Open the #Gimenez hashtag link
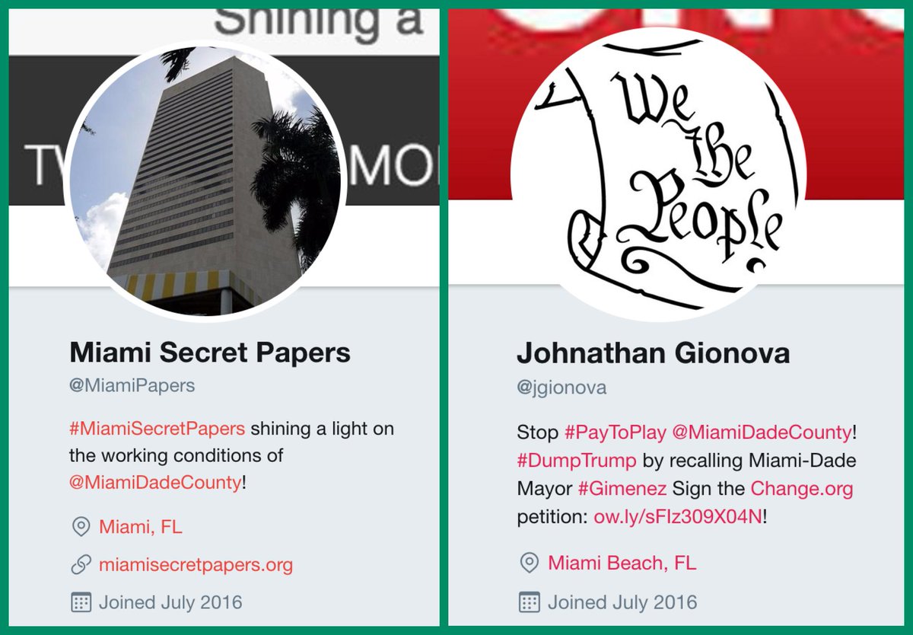Screen dimensions: 913x635 point(622,488)
